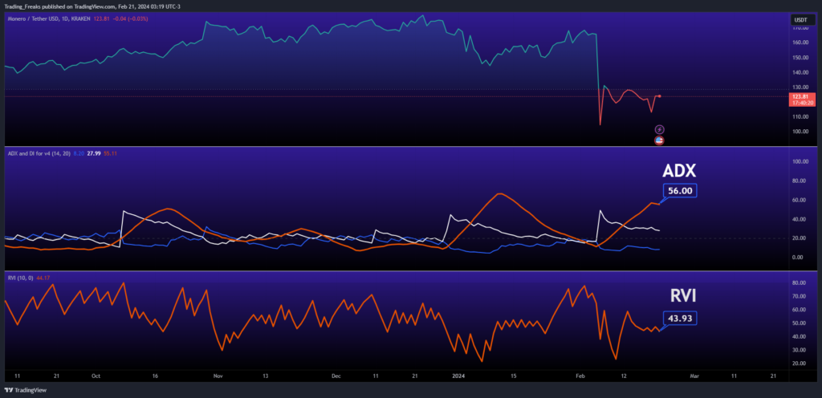The width and height of the screenshot is (822, 398).
Task: Click the Nov label on the time axis
Action: [218, 375]
